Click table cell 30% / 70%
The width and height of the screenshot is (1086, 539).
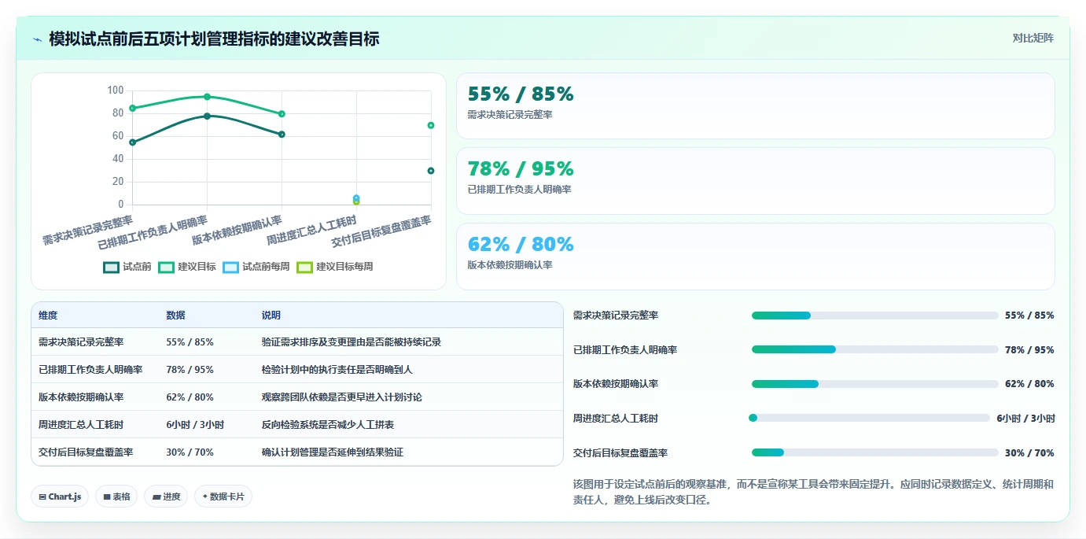pos(190,452)
